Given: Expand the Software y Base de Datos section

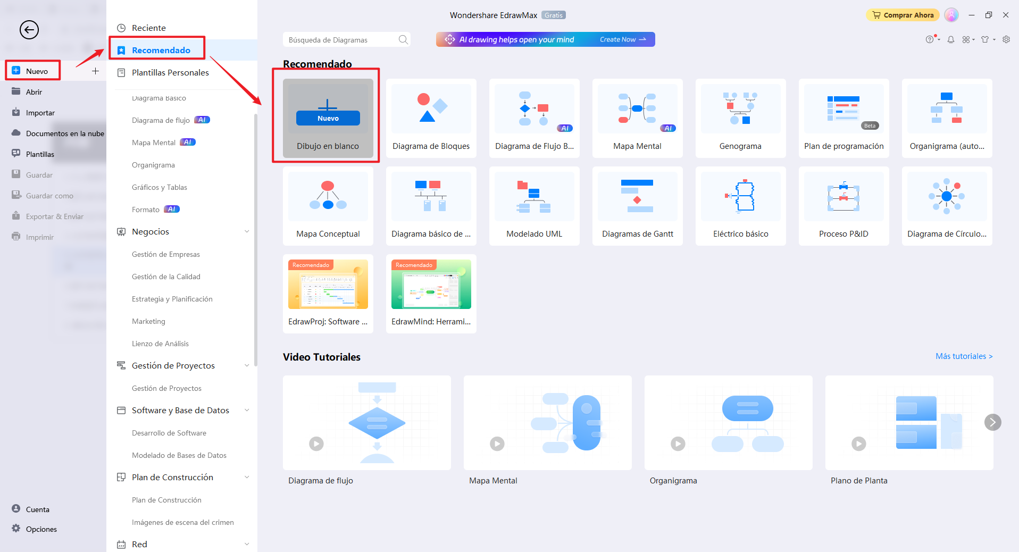Looking at the screenshot, I should [247, 410].
